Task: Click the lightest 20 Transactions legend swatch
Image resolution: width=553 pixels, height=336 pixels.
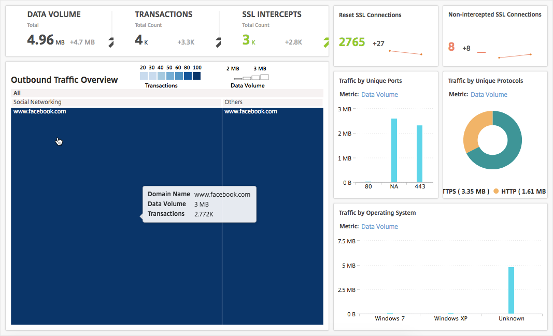Action: 144,76
